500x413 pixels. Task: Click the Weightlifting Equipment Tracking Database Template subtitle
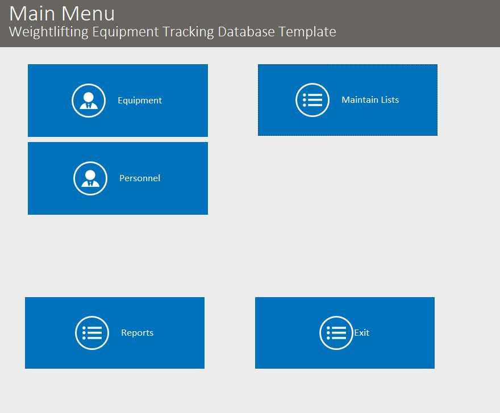coord(173,32)
